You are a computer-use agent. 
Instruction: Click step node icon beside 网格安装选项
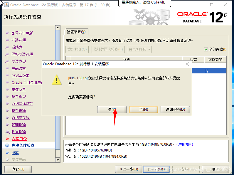point(7,54)
